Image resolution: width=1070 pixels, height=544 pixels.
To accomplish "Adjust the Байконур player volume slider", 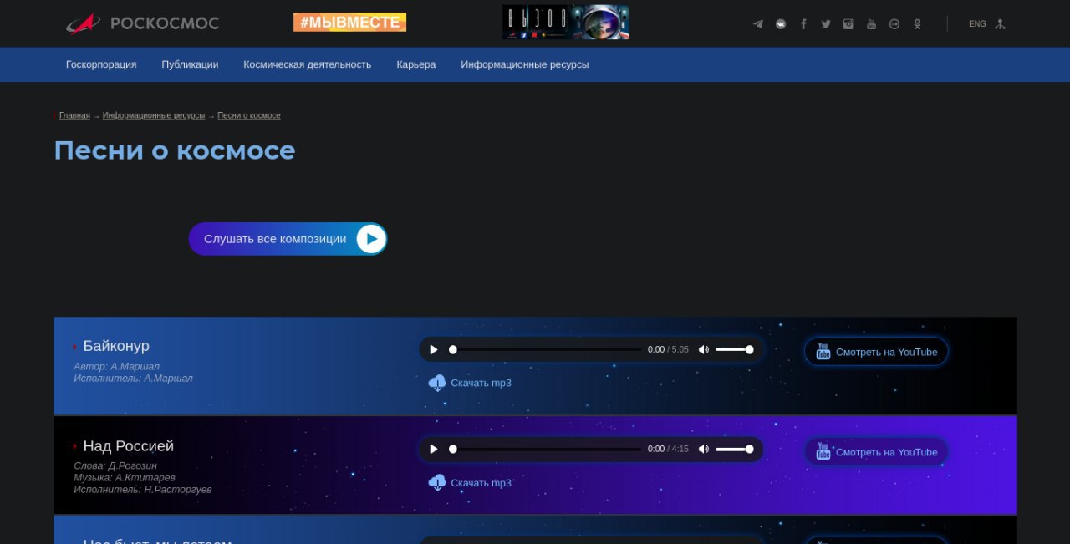I will pyautogui.click(x=734, y=349).
